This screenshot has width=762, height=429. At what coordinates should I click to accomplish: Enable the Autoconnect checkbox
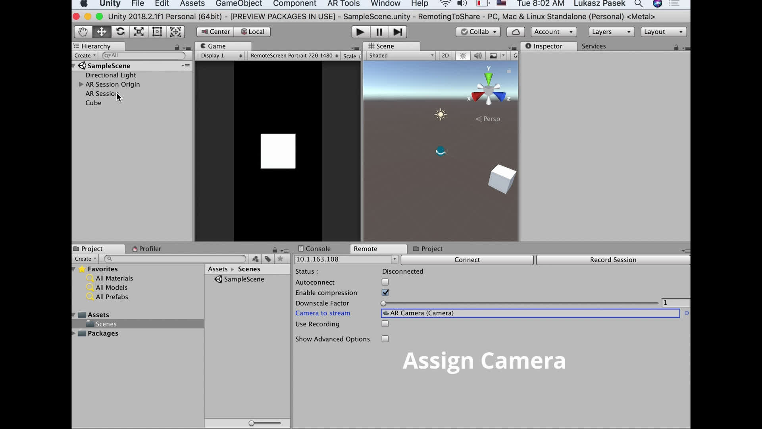(385, 282)
